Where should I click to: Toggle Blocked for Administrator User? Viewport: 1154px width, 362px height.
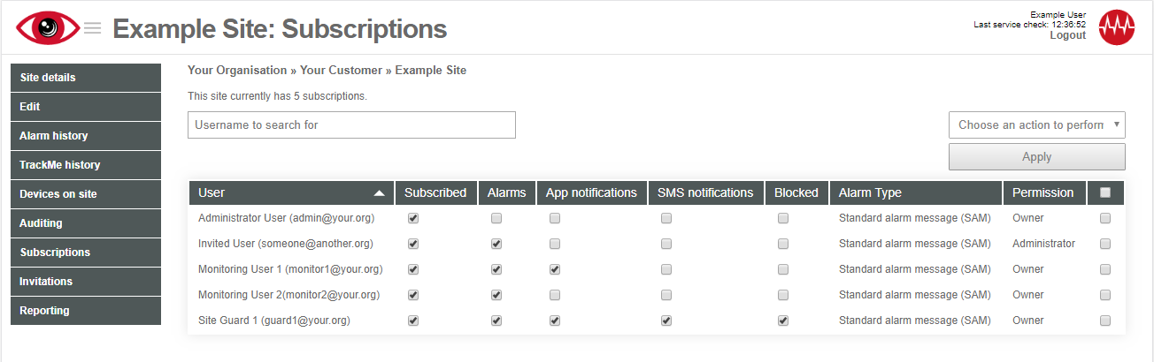(x=783, y=218)
